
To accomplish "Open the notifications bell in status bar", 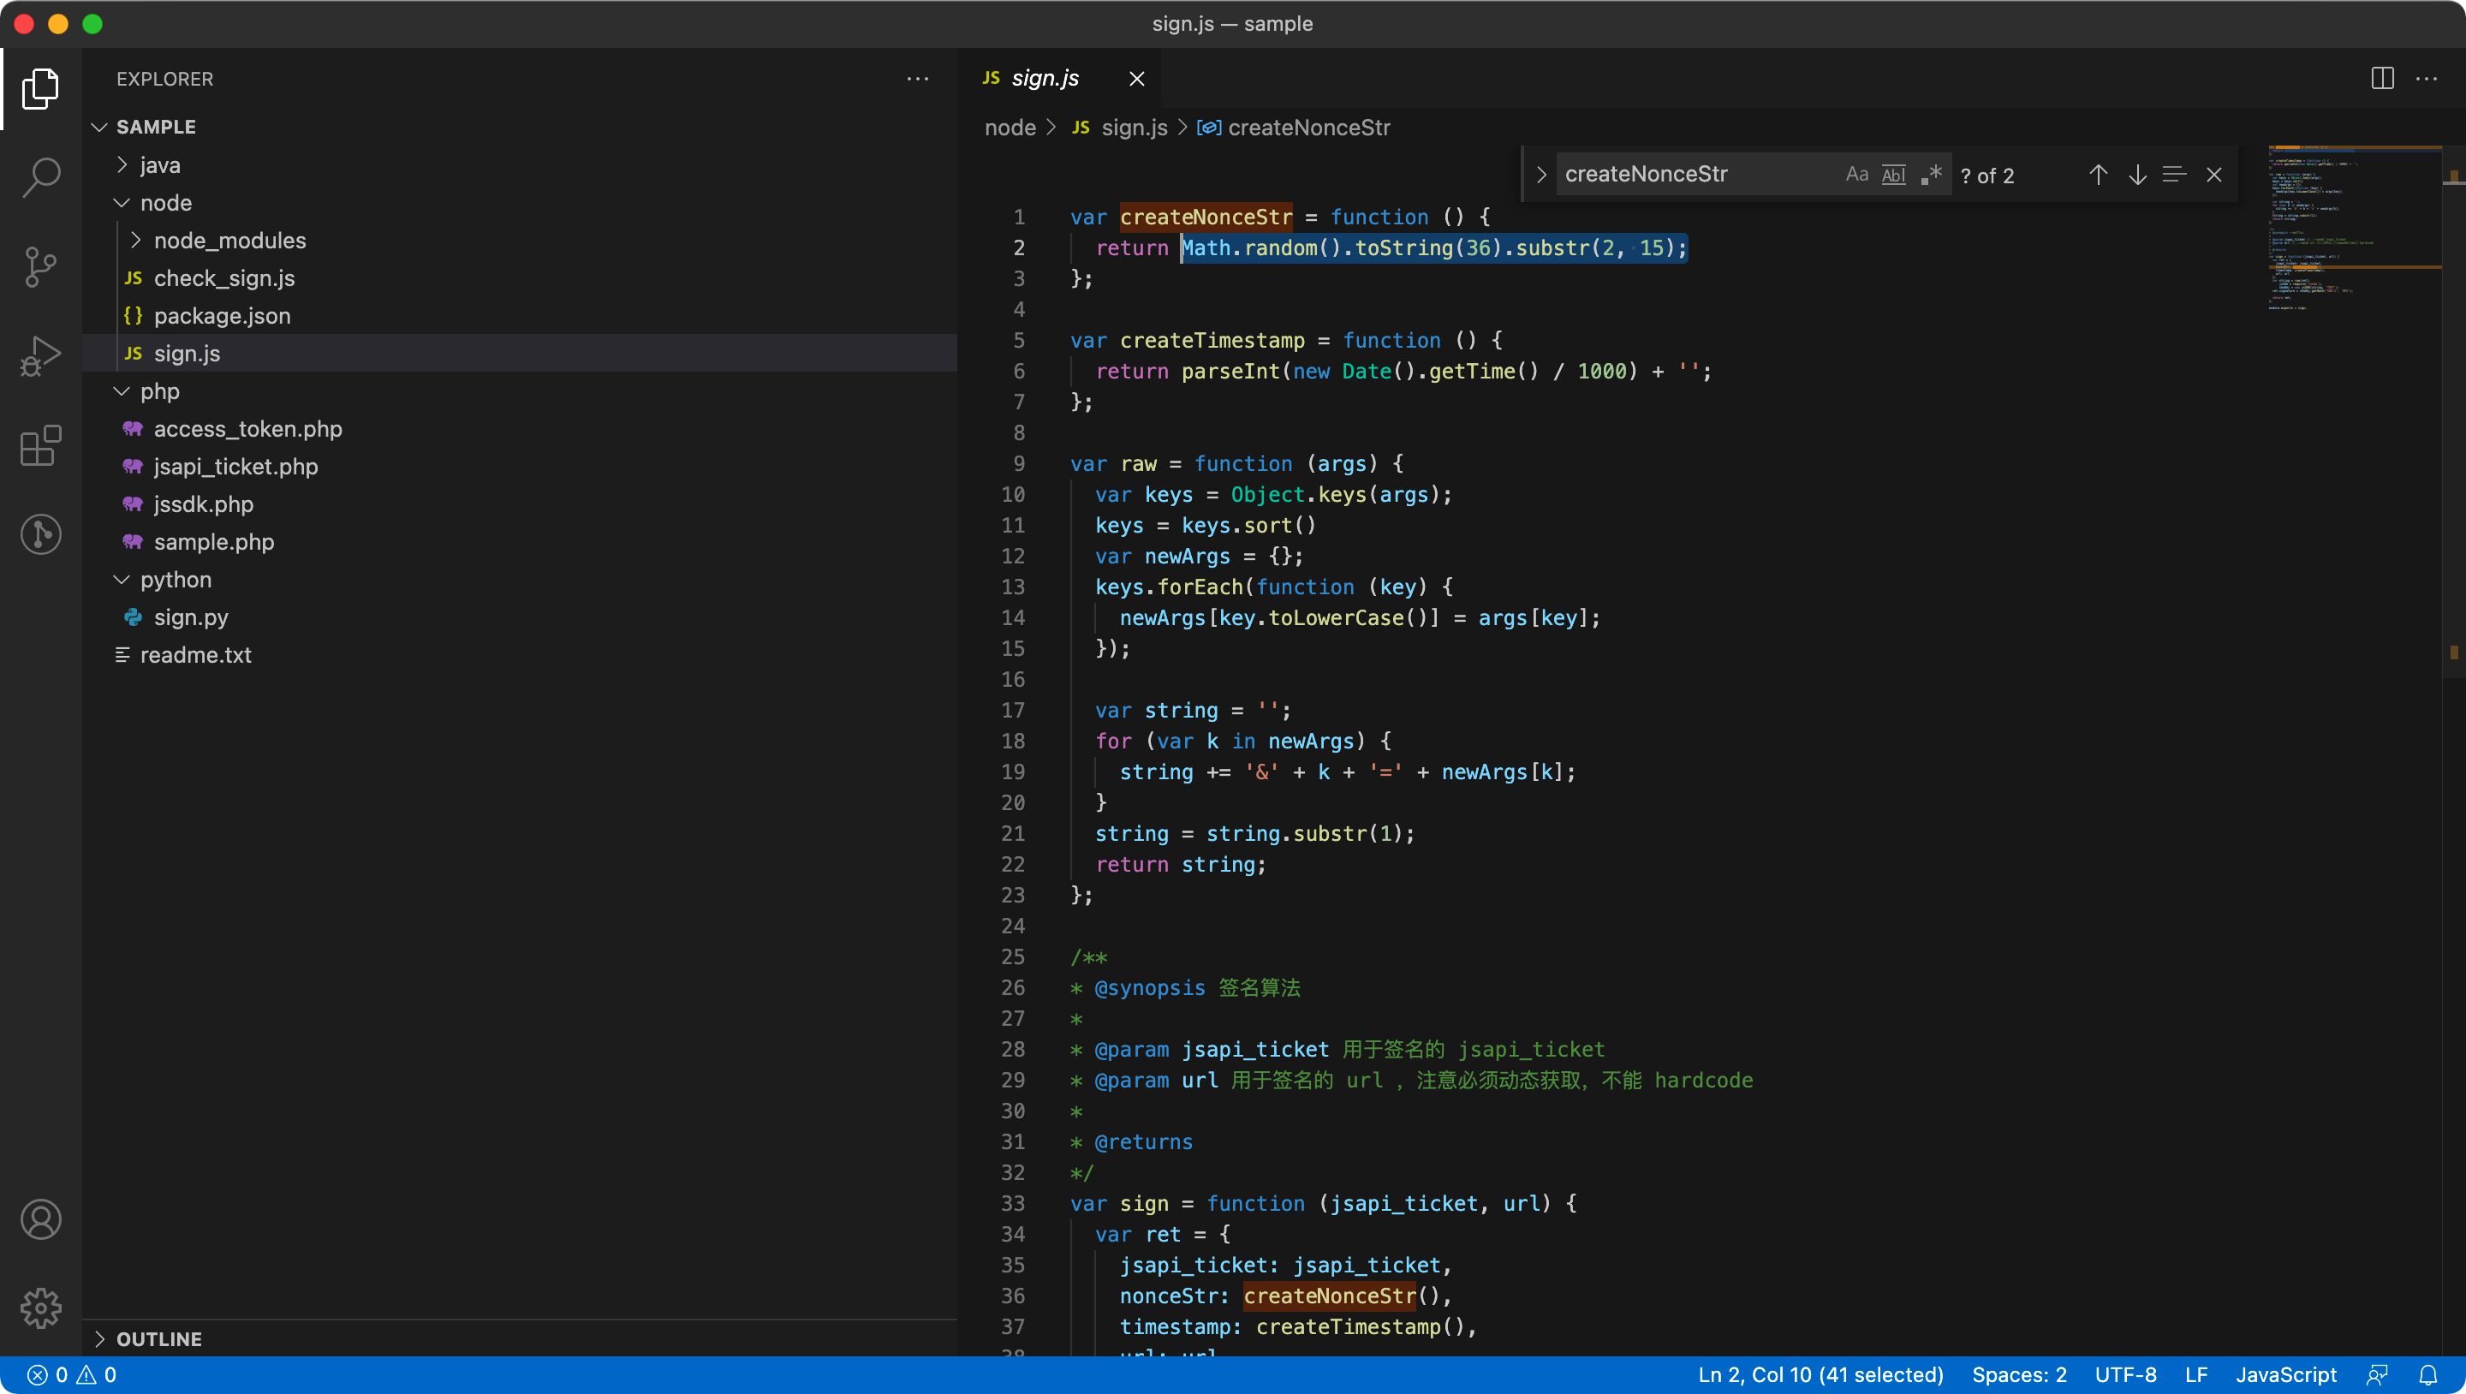I will tap(2427, 1375).
